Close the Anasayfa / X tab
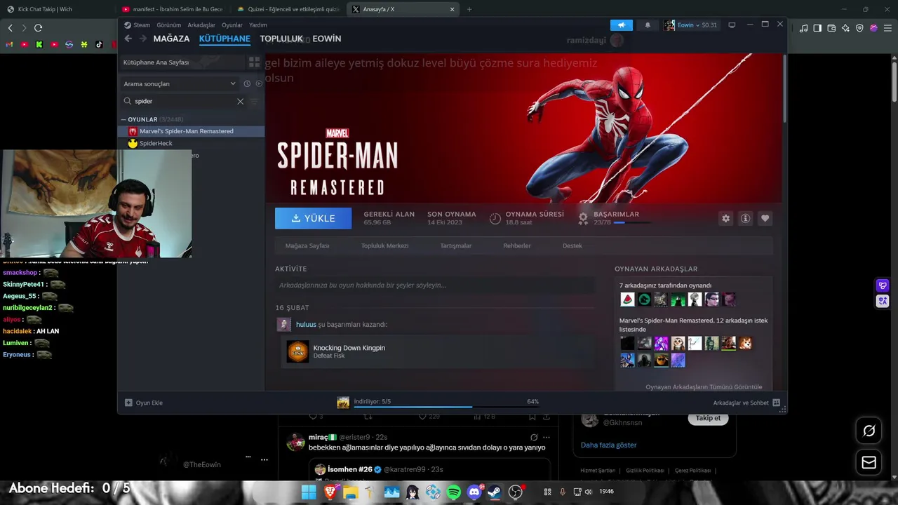 tap(453, 9)
